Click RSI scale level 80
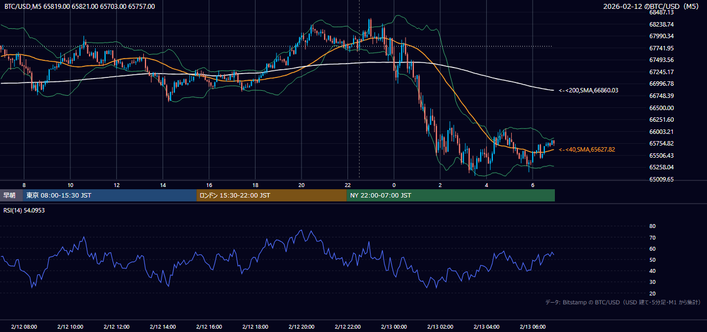 [x=652, y=226]
